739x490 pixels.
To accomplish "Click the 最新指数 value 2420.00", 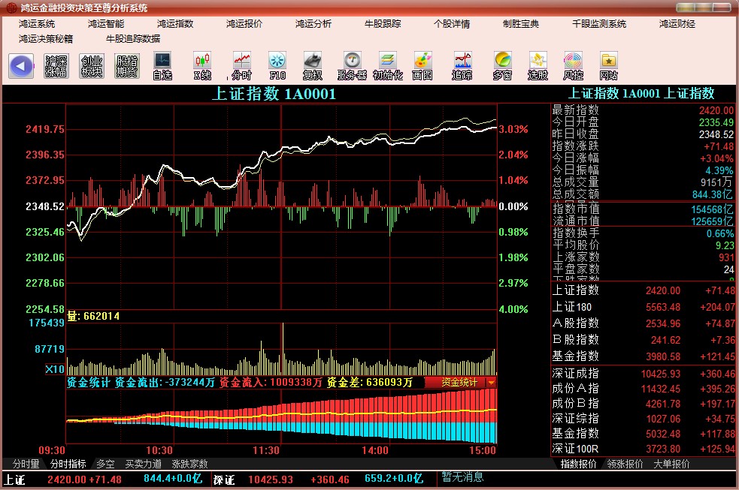I will pyautogui.click(x=716, y=110).
